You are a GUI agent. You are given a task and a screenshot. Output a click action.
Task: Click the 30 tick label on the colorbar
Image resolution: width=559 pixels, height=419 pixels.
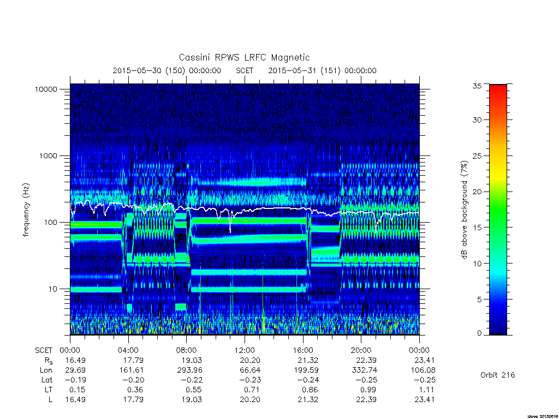point(477,120)
